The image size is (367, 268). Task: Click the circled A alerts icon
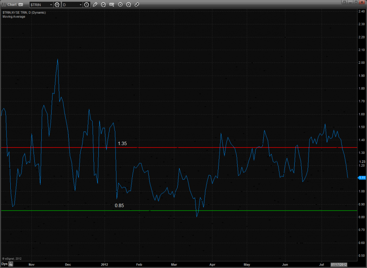tap(129, 5)
